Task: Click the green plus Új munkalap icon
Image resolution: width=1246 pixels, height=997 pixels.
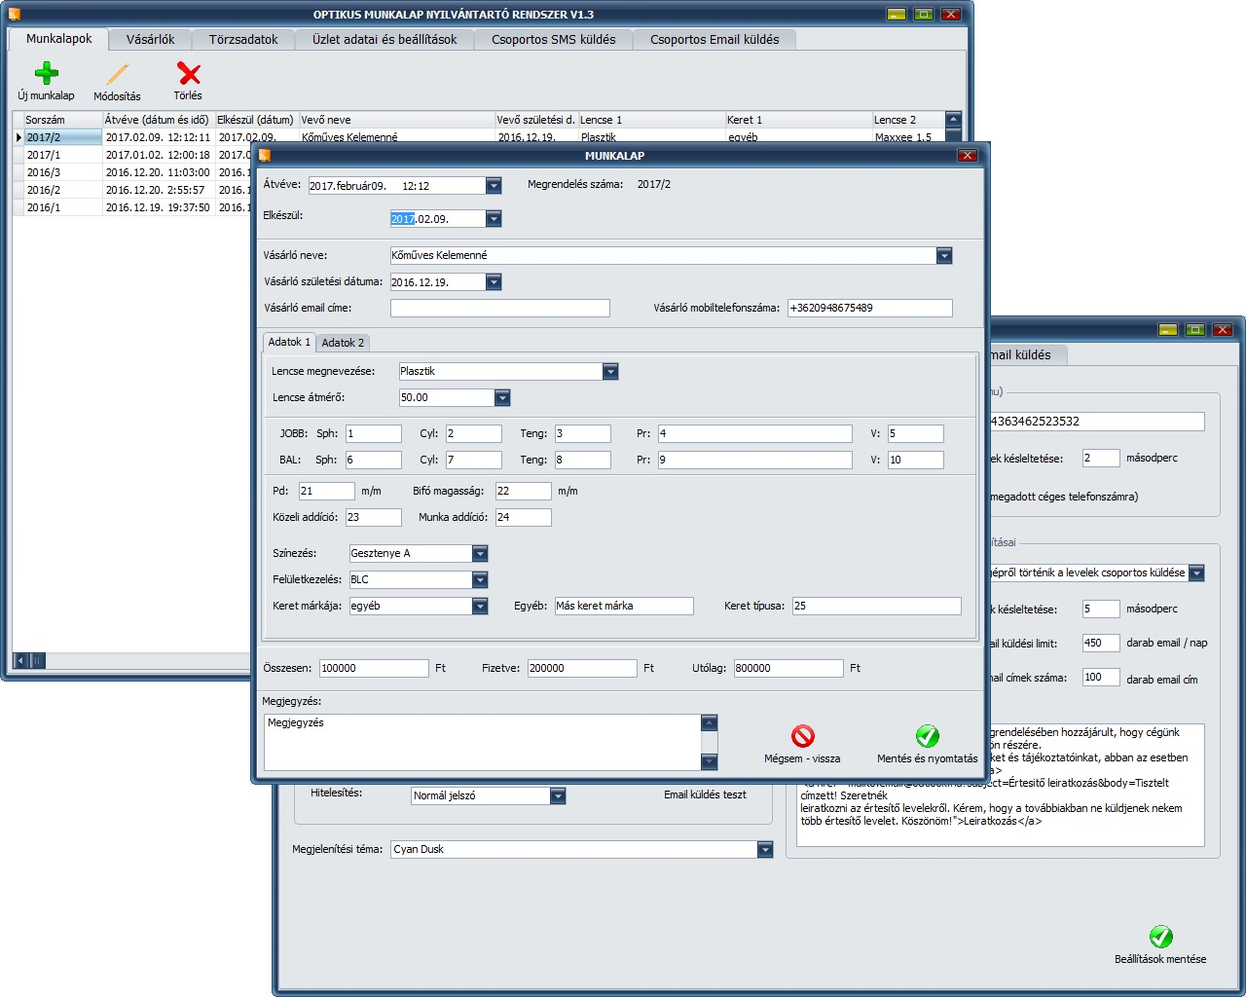Action: pyautogui.click(x=46, y=73)
